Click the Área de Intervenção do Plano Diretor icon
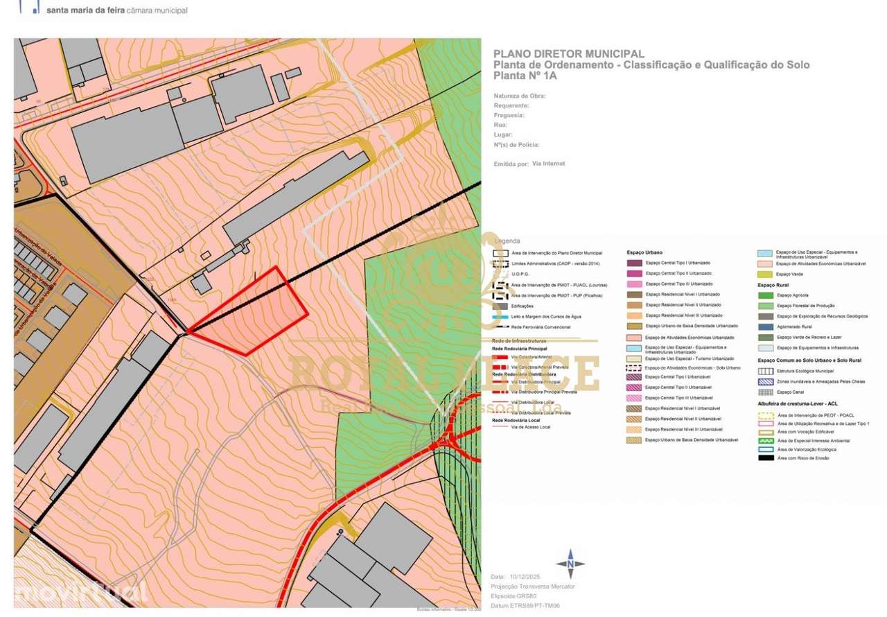 click(500, 253)
